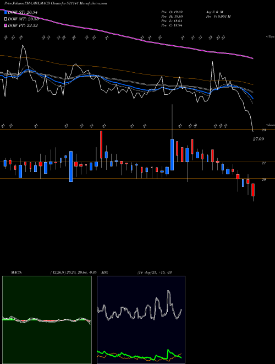Image resolution: width=275 pixels, height=364 pixels.
Task: Select the 'DOW PT: 22.52' legend text
Action: point(23,25)
